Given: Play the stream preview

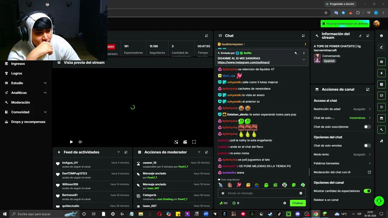Looking at the screenshot, I should click(x=71, y=142).
